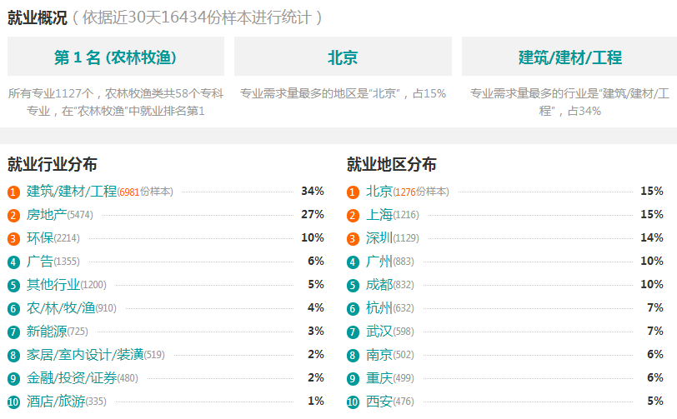This screenshot has height=419, width=677.
Task: Follow the 南京 region link
Action: pyautogui.click(x=379, y=354)
